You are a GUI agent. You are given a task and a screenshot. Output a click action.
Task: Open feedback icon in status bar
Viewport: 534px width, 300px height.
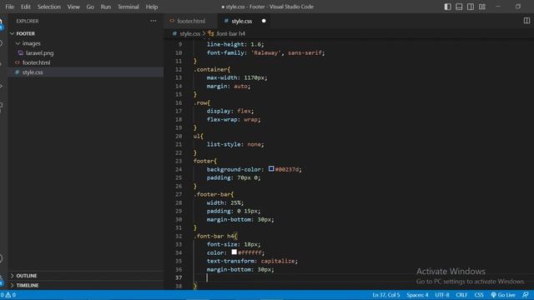click(526, 295)
